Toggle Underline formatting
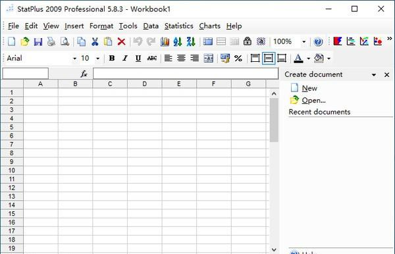The width and height of the screenshot is (395, 254). (x=138, y=59)
